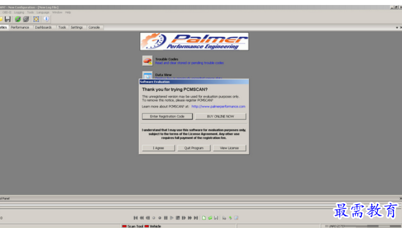Stop the log playback
Screen dimensions: 402x228
(x=178, y=218)
